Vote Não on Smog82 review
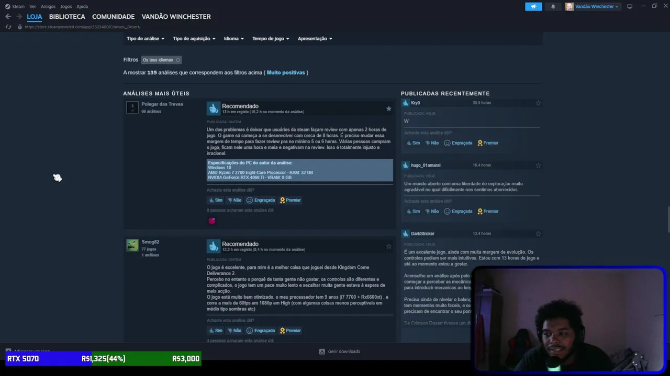670x376 pixels. [234, 331]
